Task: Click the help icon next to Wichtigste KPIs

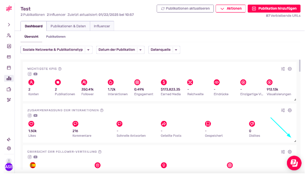Action: (x=60, y=69)
